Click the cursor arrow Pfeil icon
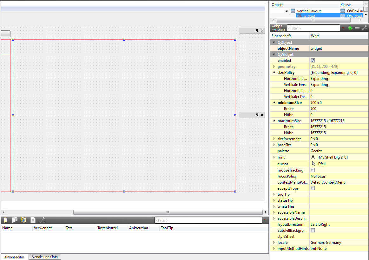Screen dimensions: 369x260 click(313, 164)
